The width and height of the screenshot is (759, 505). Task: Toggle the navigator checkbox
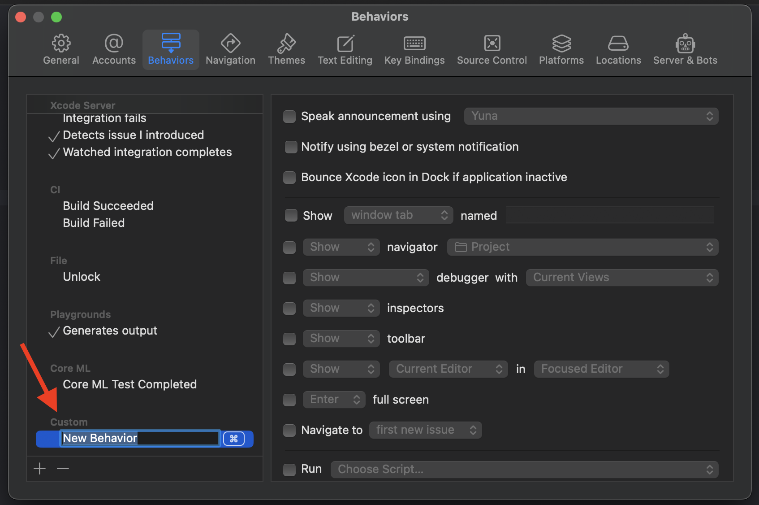tap(289, 247)
